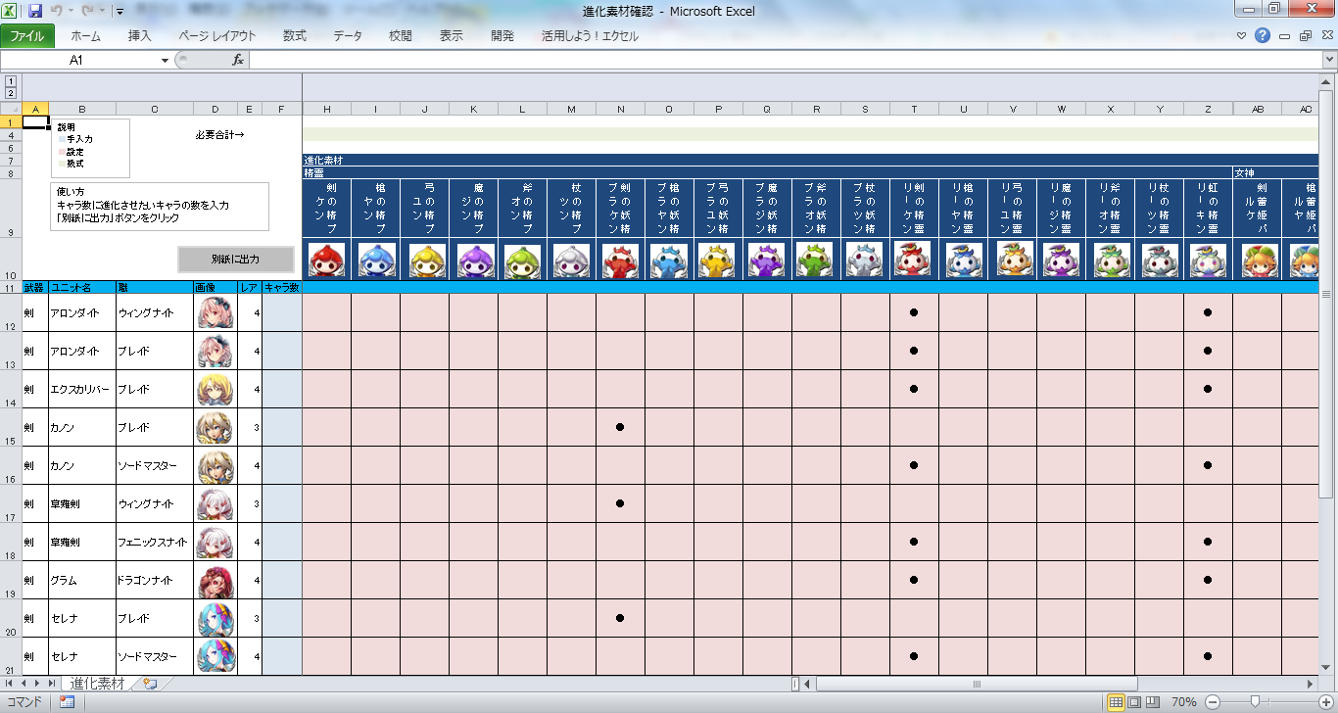Zoom in with the plus button
The height and width of the screenshot is (713, 1338).
(1325, 702)
